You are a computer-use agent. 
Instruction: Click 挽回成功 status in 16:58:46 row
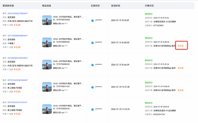tap(149, 38)
